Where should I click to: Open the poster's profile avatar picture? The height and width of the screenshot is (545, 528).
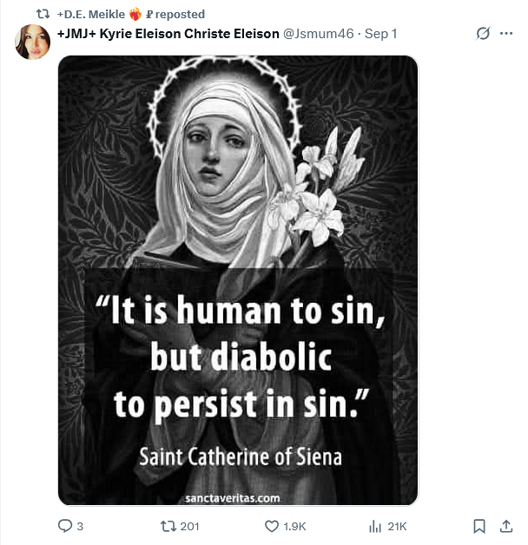pyautogui.click(x=32, y=42)
